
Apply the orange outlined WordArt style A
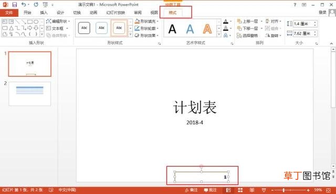pos(207,29)
